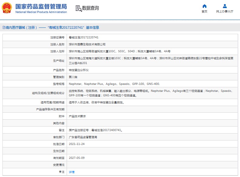This screenshot has width=240, height=177.
Task: Select the structure description starting 由控制系统
Action: point(151,93)
